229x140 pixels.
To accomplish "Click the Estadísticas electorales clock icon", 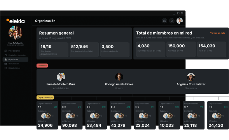I will (x=5, y=55).
